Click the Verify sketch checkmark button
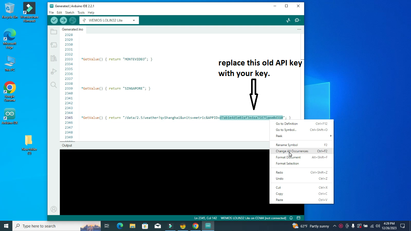The image size is (411, 231). point(54,21)
